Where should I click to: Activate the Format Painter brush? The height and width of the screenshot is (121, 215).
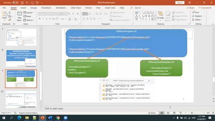[x=10, y=20]
